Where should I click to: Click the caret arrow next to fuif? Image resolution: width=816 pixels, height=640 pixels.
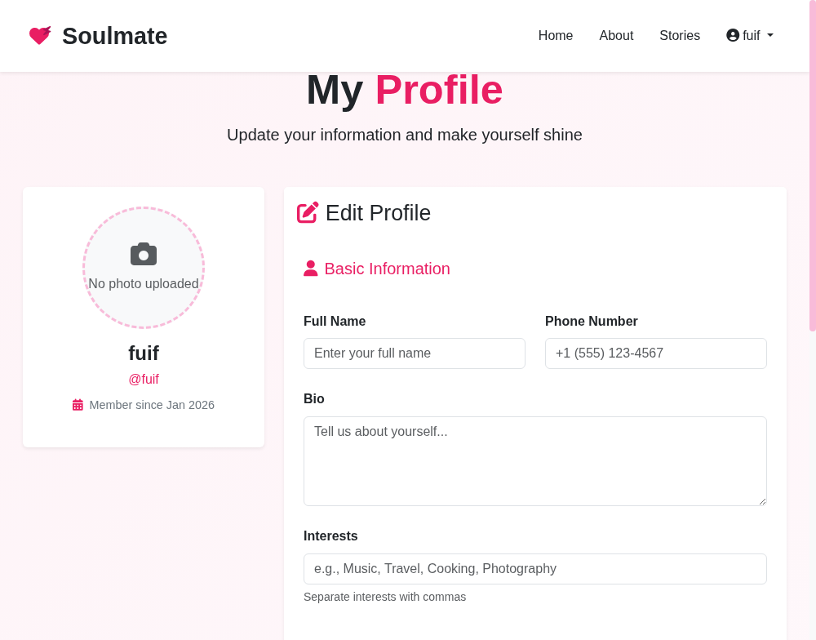771,36
